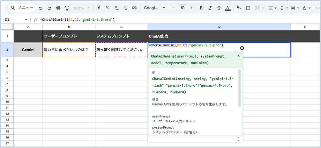Open the text wrapping dropdown
321x148 pixels.
(x=295, y=8)
